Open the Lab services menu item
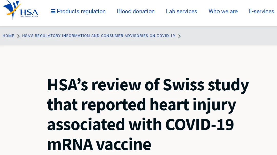The height and width of the screenshot is (155, 277). point(181,11)
